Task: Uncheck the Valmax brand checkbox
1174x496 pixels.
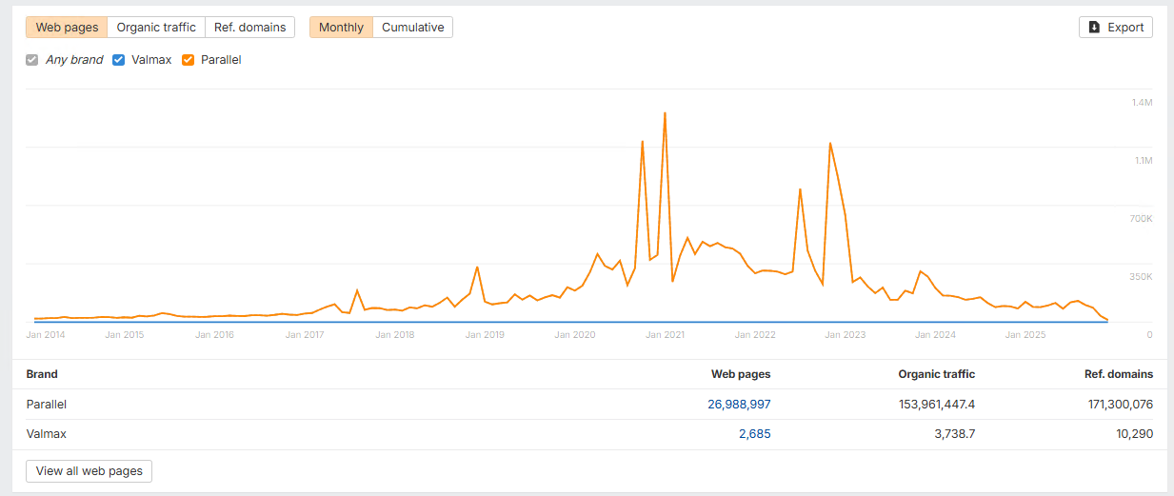Action: click(x=119, y=60)
